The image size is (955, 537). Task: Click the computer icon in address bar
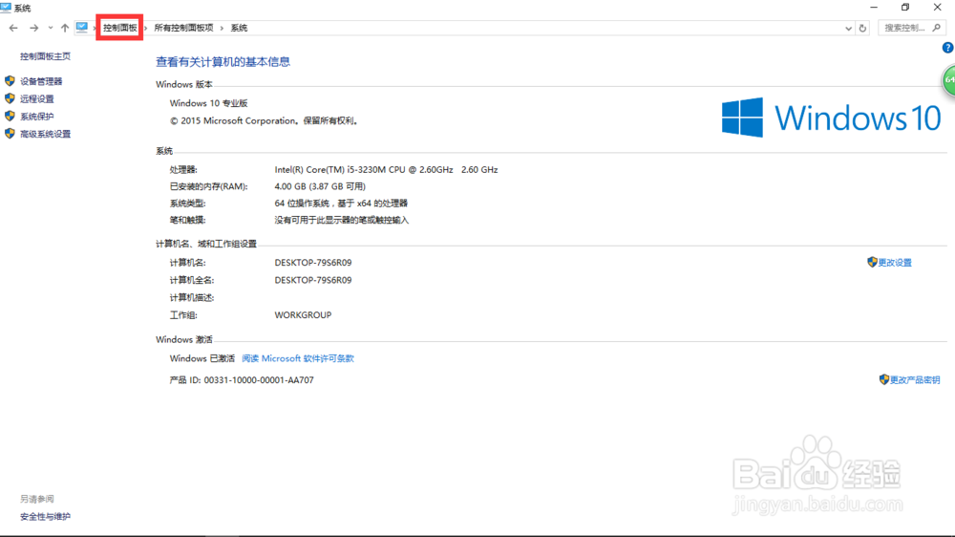(x=81, y=28)
